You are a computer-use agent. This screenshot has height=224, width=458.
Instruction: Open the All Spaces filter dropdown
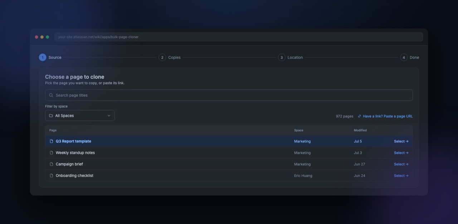80,116
